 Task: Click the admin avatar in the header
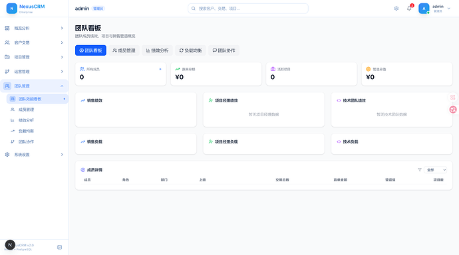(x=424, y=9)
